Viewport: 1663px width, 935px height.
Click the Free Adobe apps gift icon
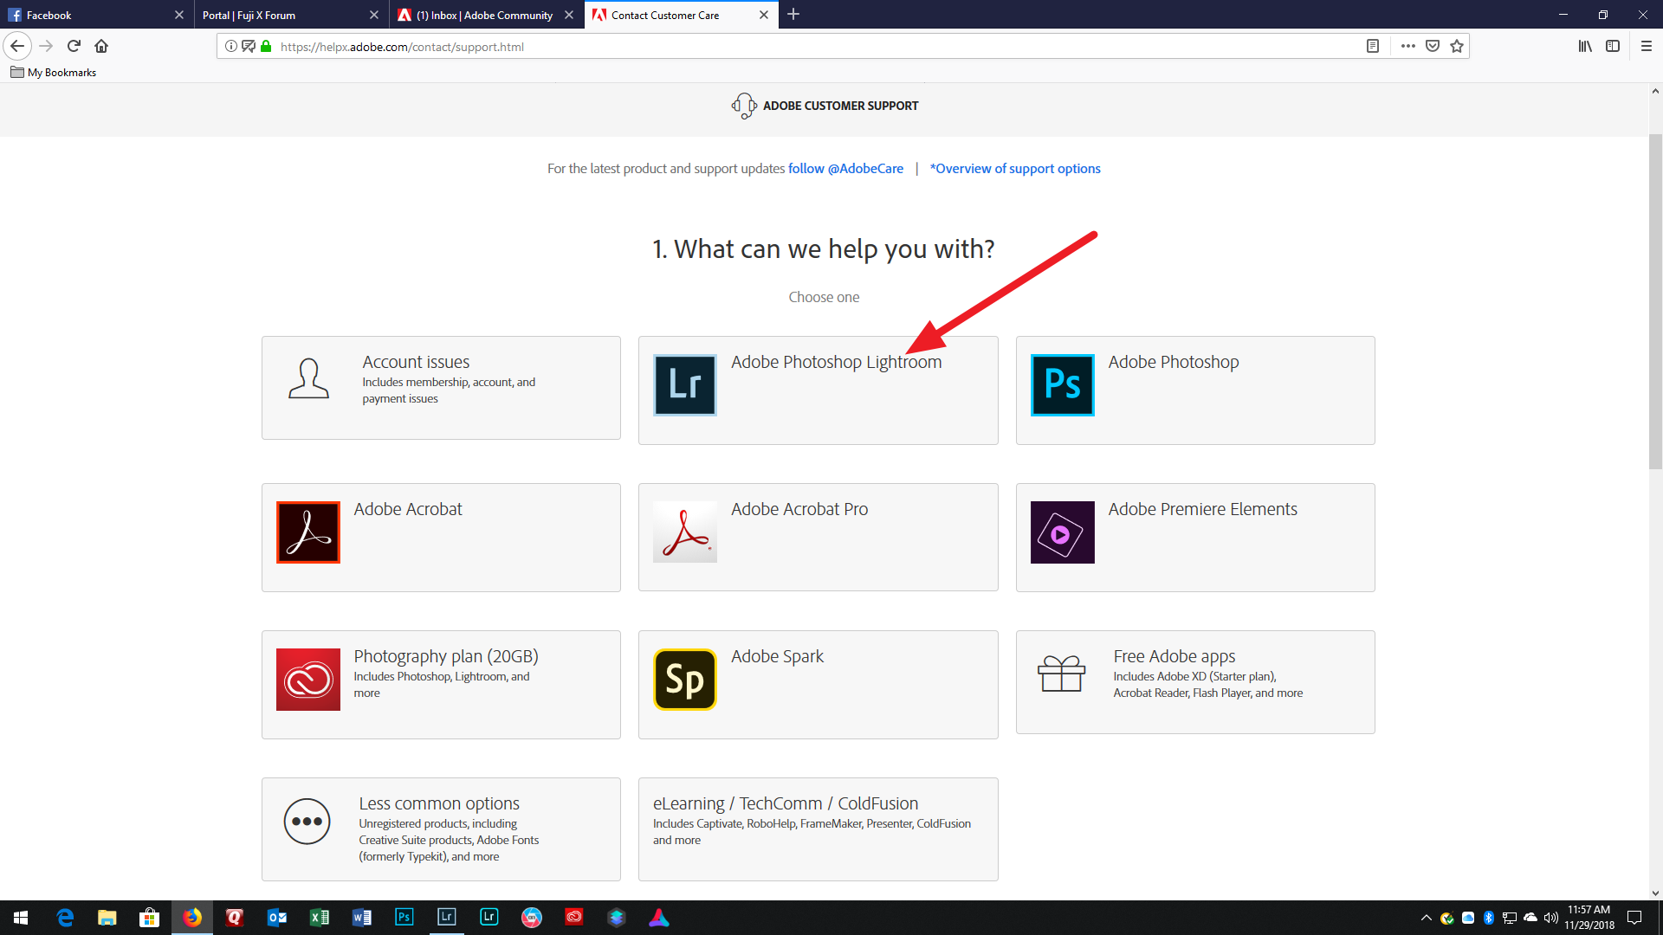pyautogui.click(x=1061, y=674)
